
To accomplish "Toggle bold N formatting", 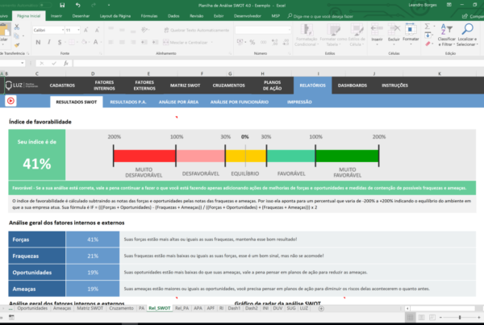I will point(38,42).
